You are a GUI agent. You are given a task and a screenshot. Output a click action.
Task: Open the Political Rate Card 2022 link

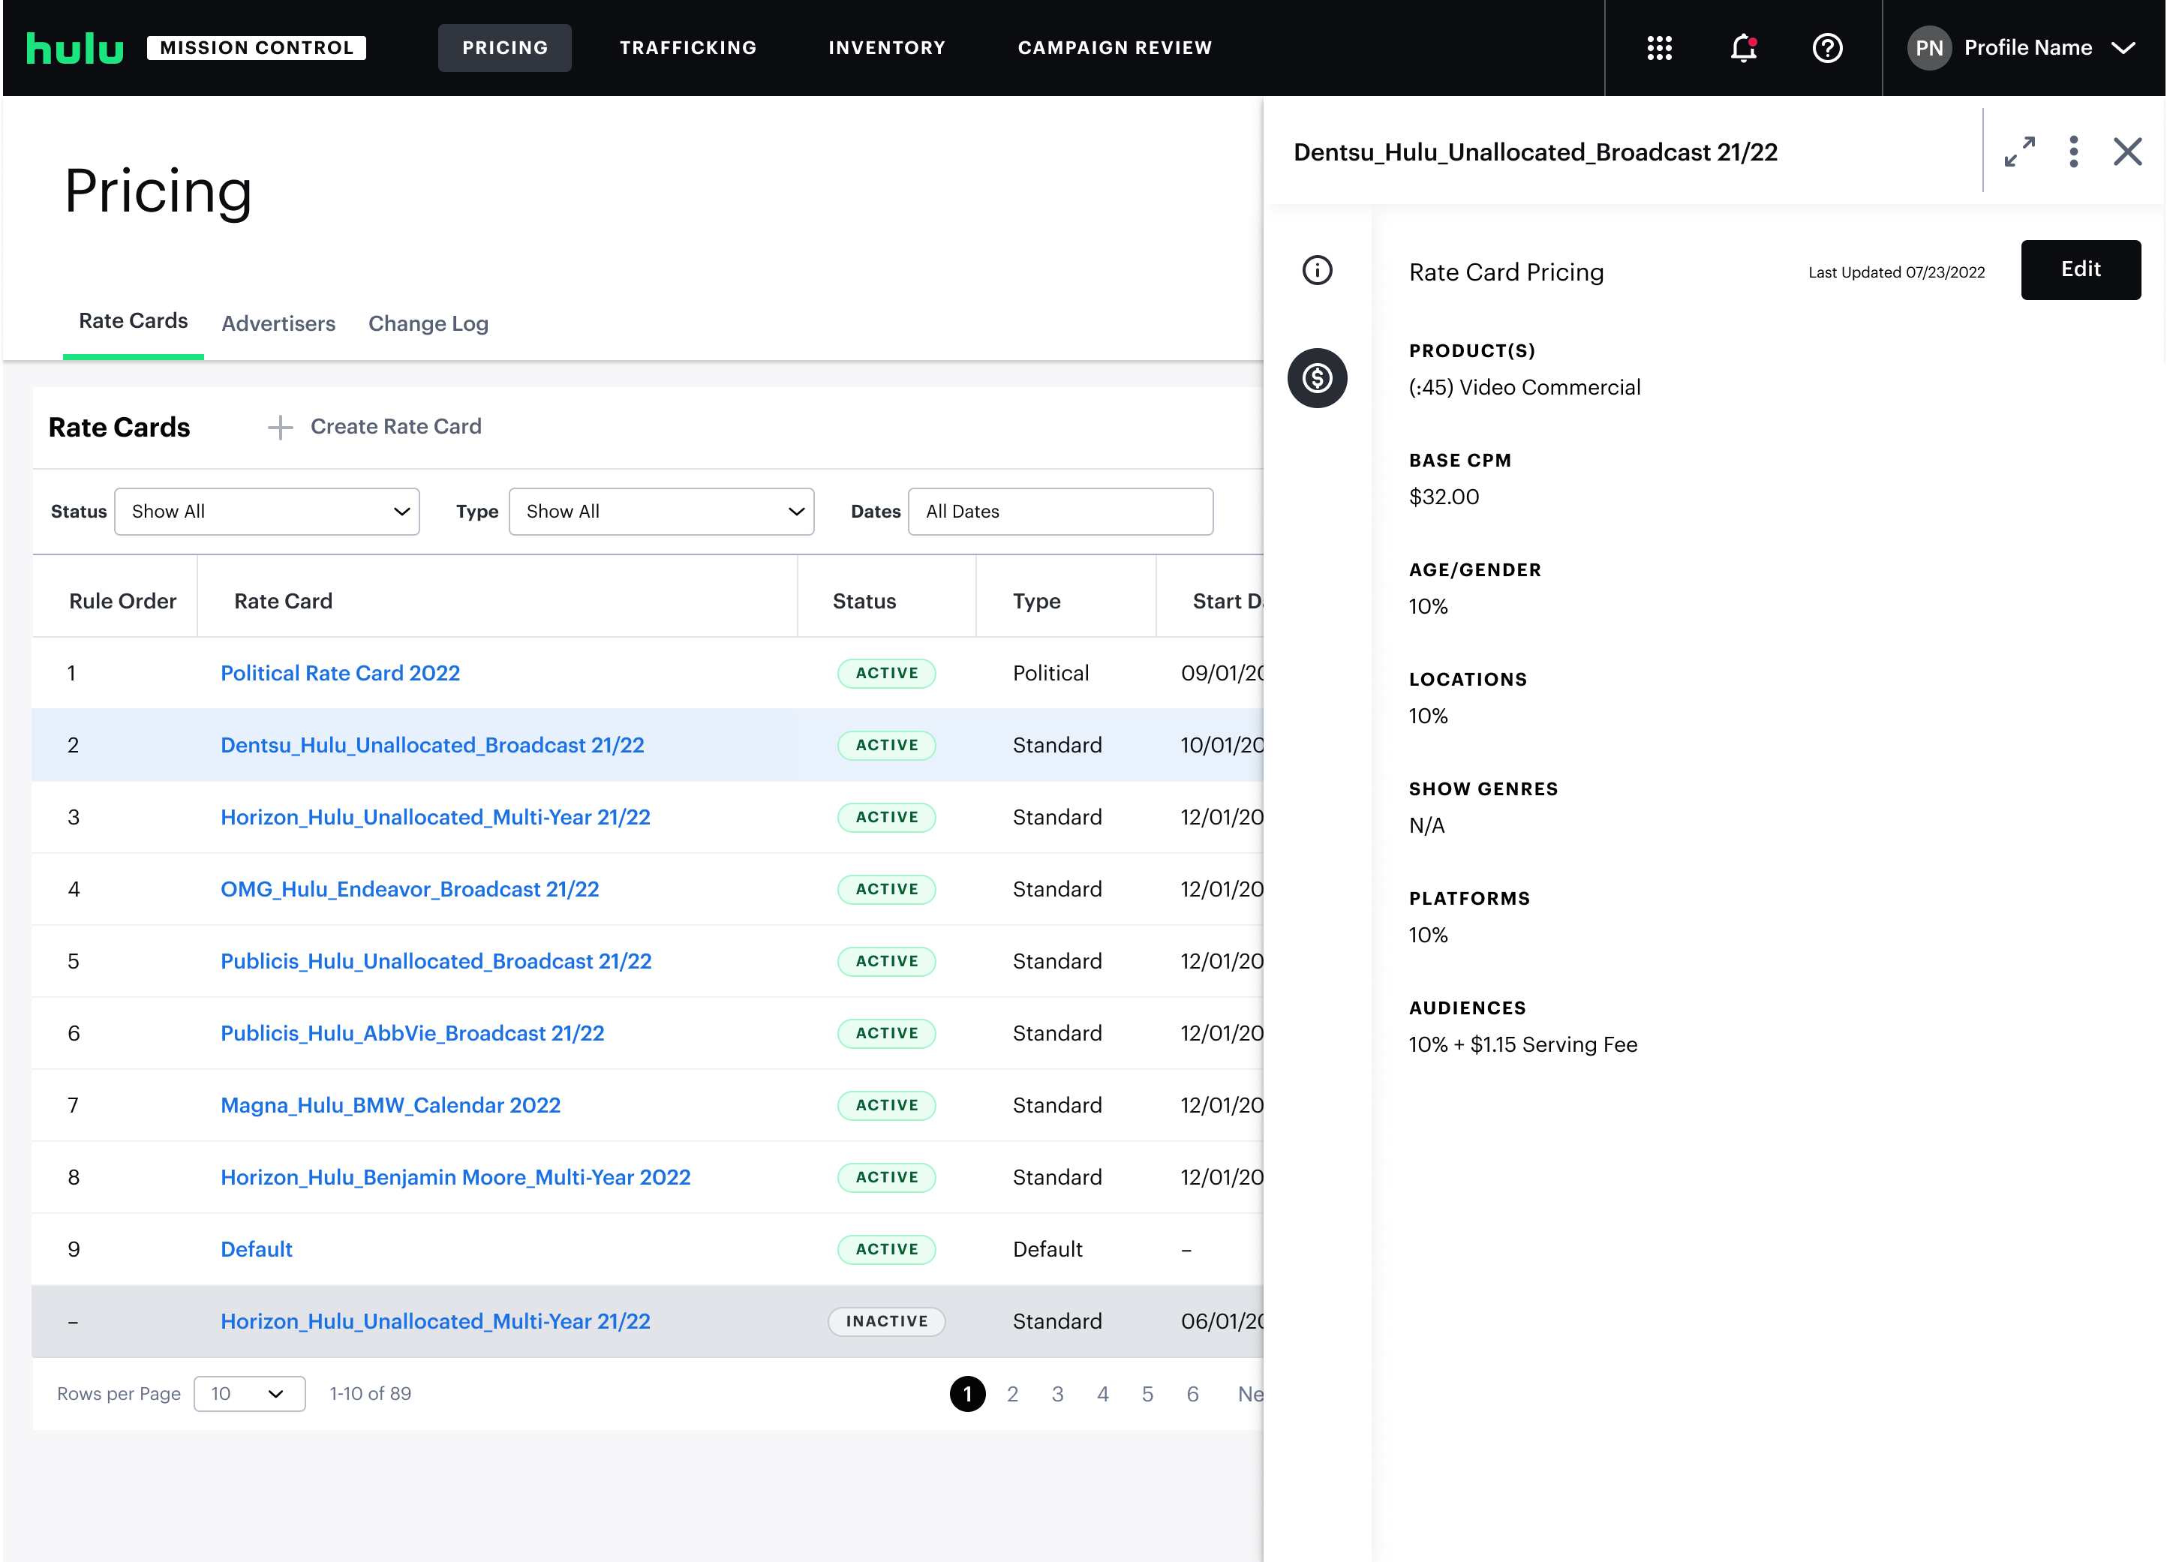click(x=340, y=674)
